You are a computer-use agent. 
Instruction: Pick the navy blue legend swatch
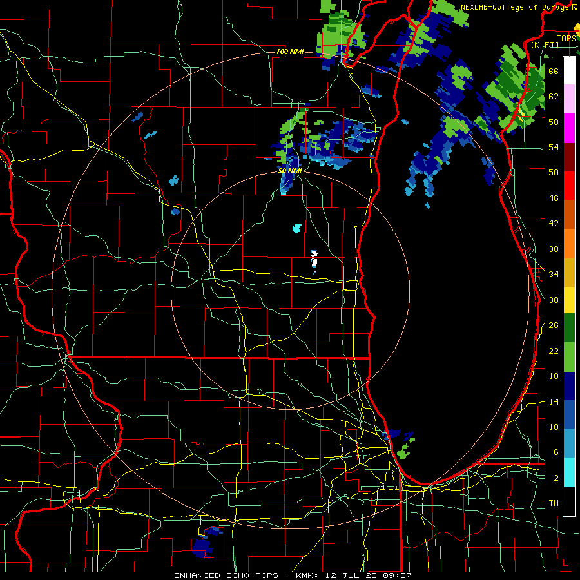(x=569, y=386)
